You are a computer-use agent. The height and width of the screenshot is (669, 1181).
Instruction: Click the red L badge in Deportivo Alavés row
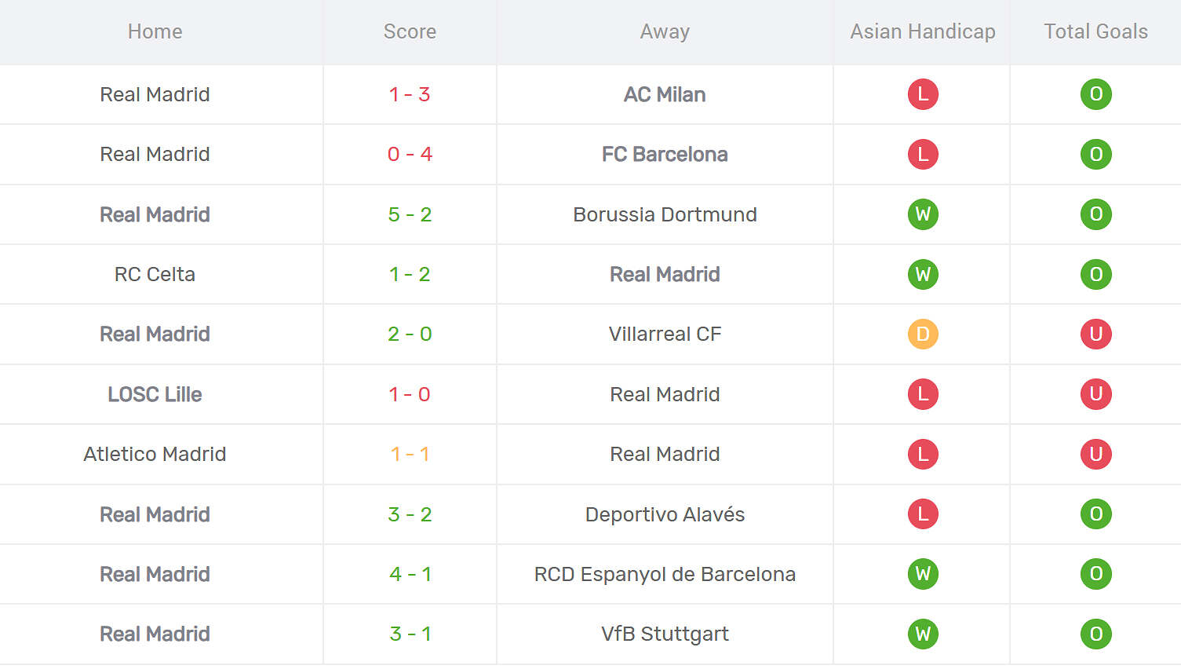923,514
